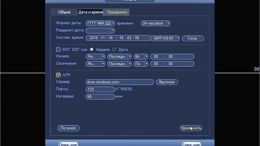The height and width of the screenshot is (146, 260).
Task: Click the Сохр. save button
Action: pyautogui.click(x=193, y=38)
